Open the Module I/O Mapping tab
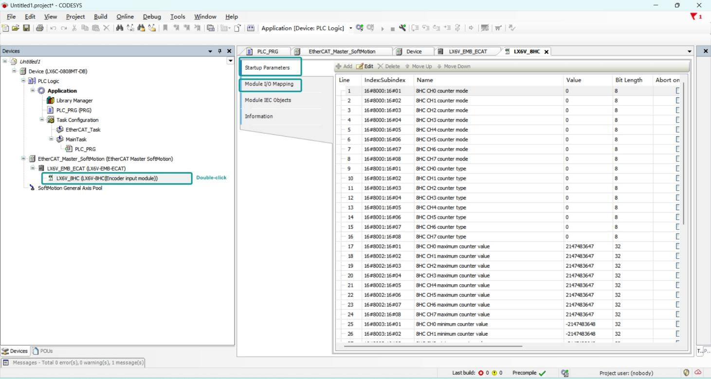The width and height of the screenshot is (711, 379). pos(269,84)
